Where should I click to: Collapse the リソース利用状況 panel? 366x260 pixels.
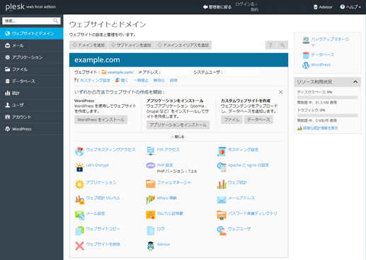(355, 82)
